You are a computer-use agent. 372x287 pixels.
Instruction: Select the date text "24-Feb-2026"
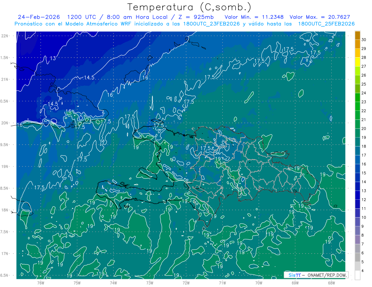(x=39, y=17)
